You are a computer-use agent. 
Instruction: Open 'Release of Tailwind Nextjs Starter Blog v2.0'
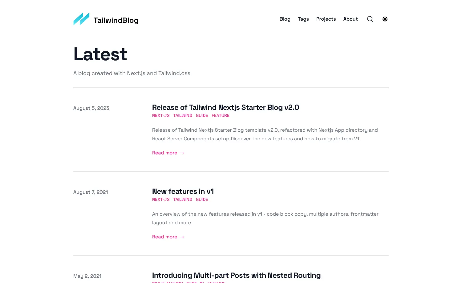(225, 107)
